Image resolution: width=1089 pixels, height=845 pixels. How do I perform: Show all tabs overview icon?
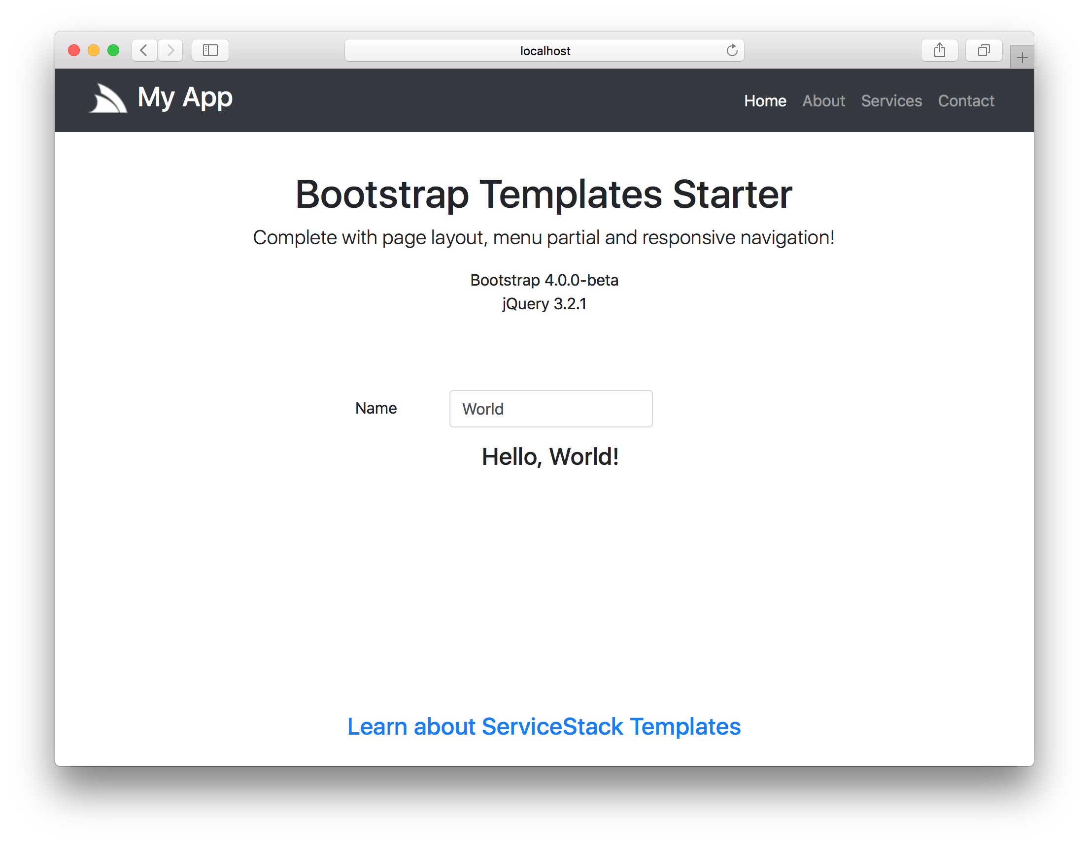pyautogui.click(x=983, y=50)
